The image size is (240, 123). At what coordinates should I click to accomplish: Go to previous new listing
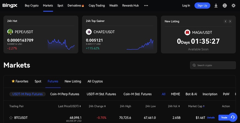[226, 21]
